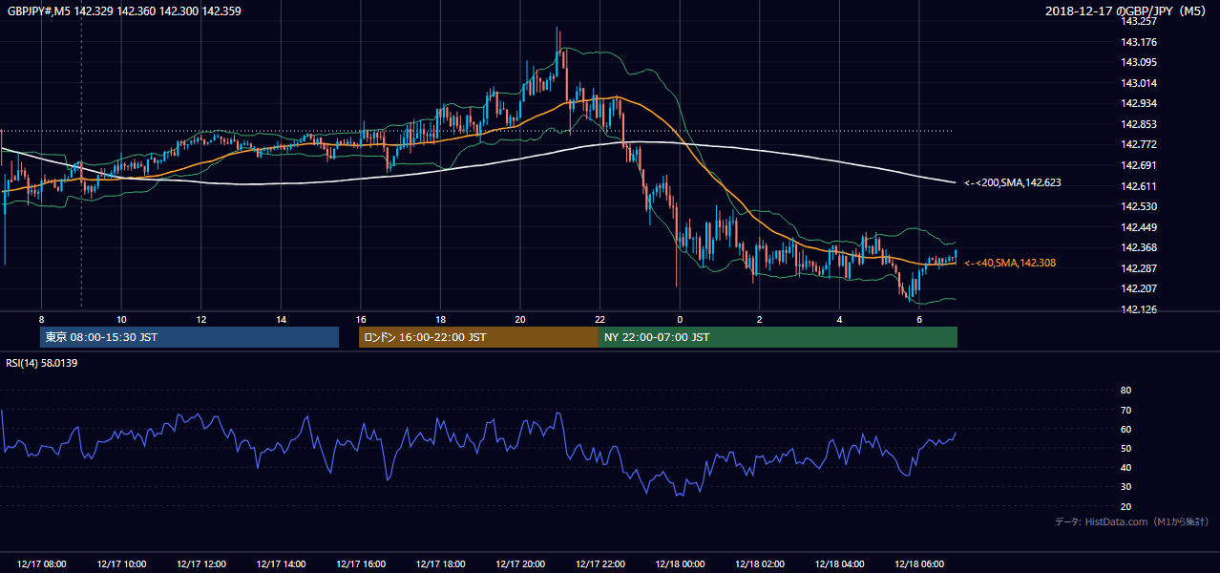Click hour tick 18 under the price chart
Image resolution: width=1220 pixels, height=573 pixels.
point(440,319)
